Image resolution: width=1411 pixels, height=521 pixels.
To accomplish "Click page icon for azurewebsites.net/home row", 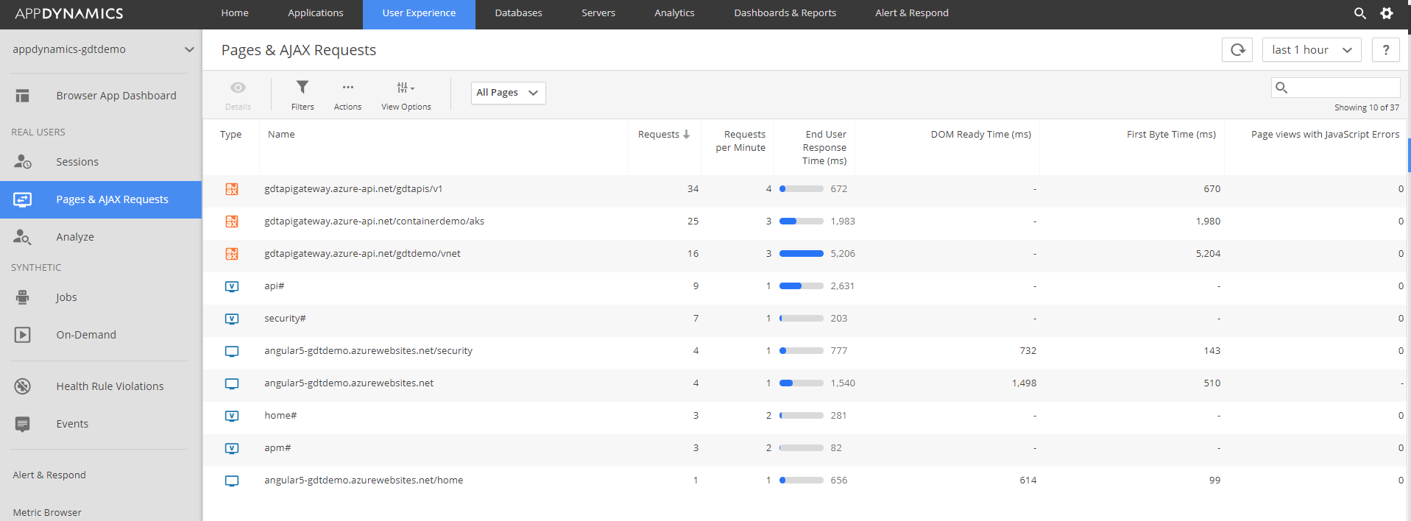I will [232, 481].
